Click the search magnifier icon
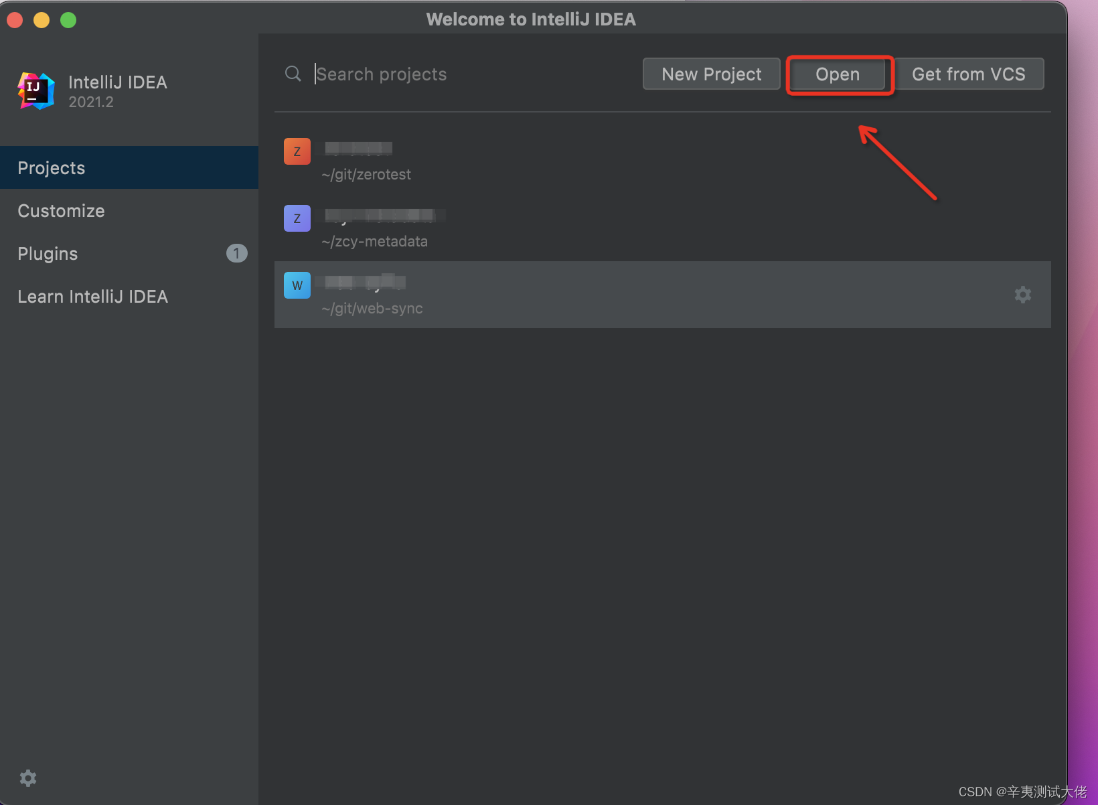Screen dimensions: 1098x805 [x=293, y=74]
